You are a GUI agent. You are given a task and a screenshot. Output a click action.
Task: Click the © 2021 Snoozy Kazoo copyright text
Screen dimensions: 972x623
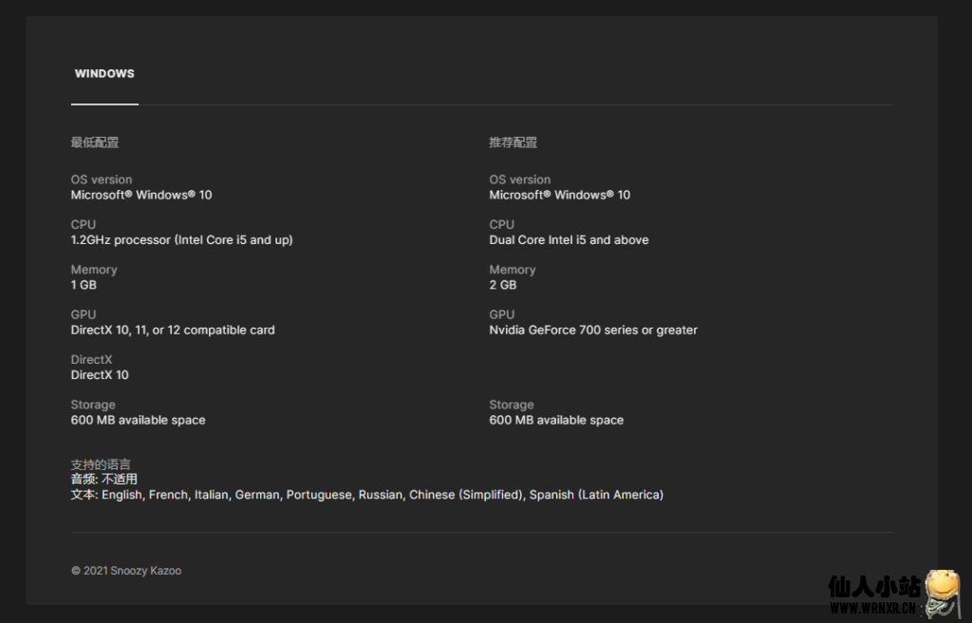tap(126, 571)
